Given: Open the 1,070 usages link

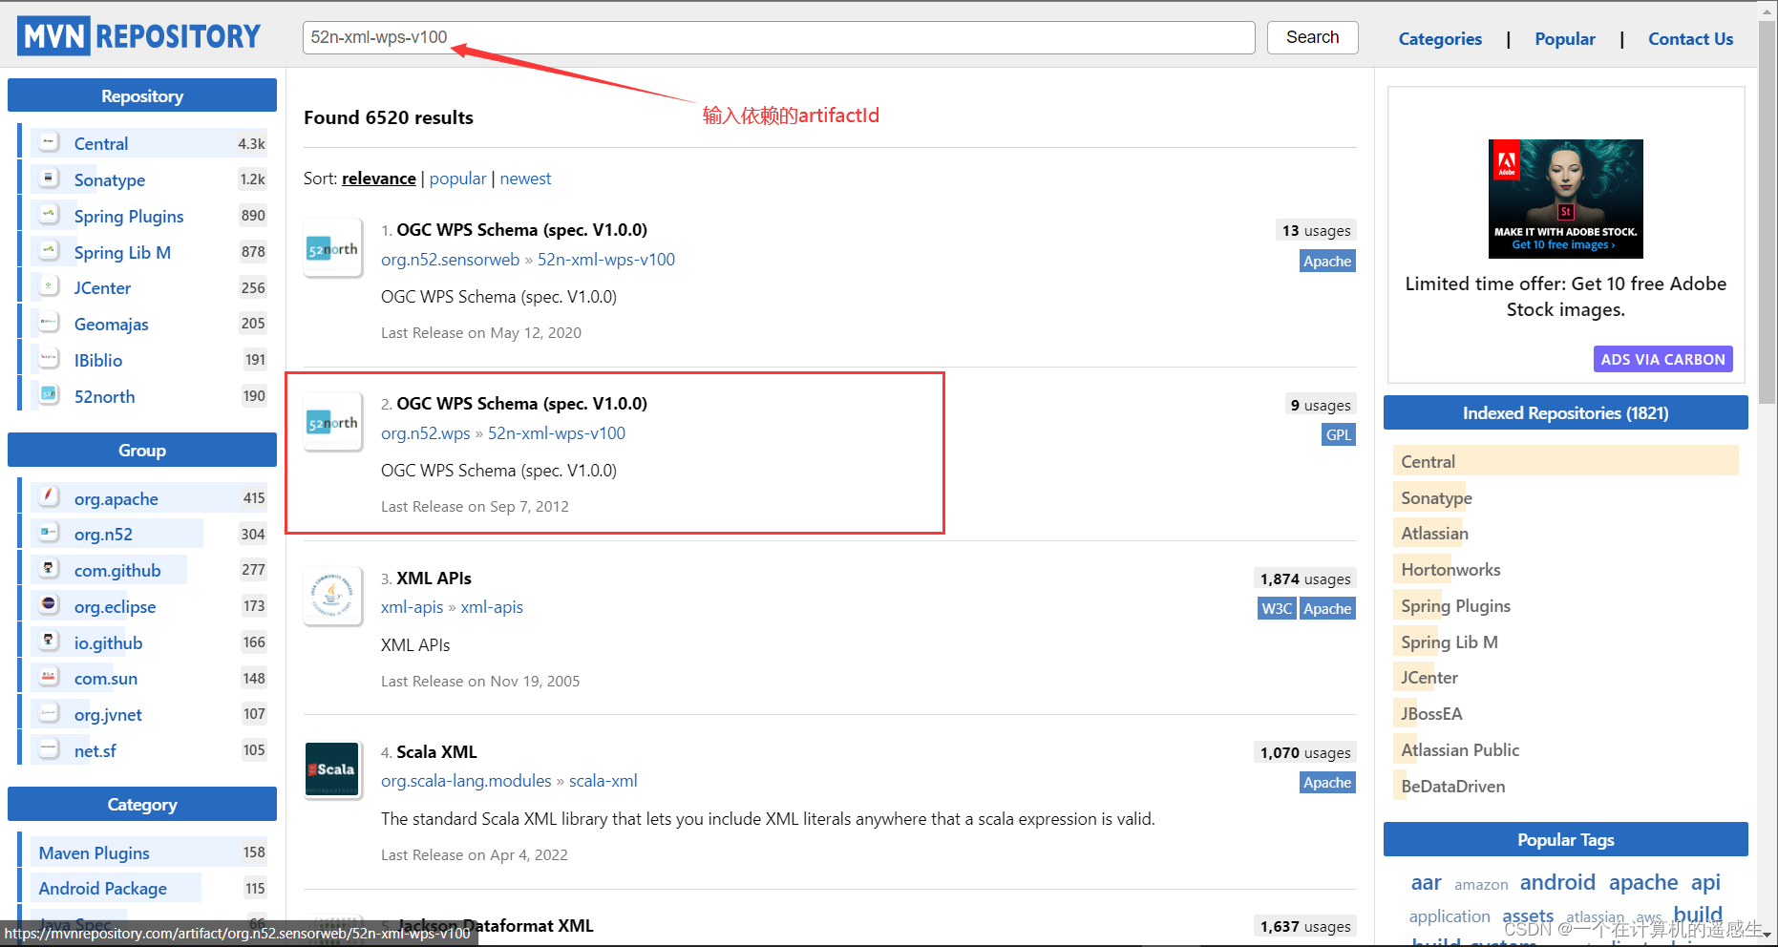Looking at the screenshot, I should click(1305, 752).
